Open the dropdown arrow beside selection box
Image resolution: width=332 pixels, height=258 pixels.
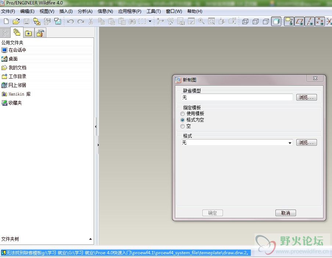[x=150, y=21]
